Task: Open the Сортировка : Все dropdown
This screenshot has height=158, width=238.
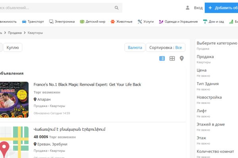Action: 165,47
